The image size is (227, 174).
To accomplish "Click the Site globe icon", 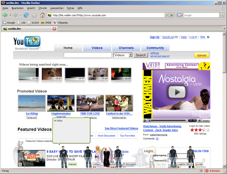I will 208,37.
